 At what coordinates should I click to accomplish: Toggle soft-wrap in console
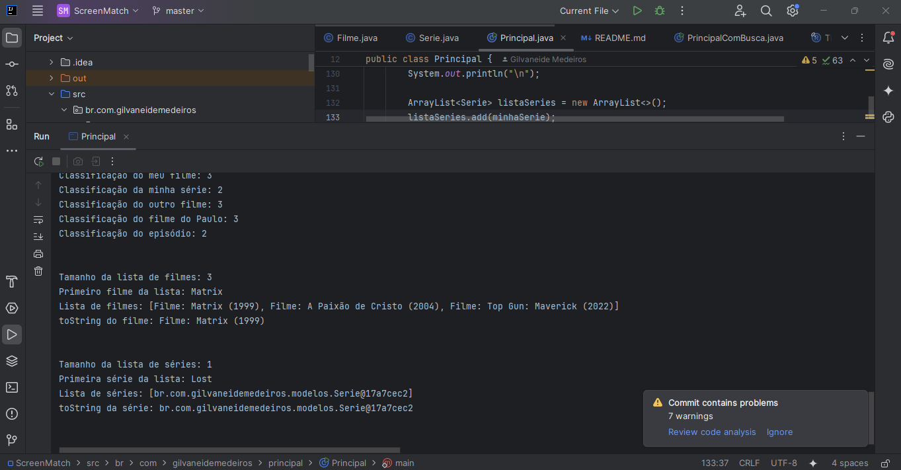coord(38,219)
